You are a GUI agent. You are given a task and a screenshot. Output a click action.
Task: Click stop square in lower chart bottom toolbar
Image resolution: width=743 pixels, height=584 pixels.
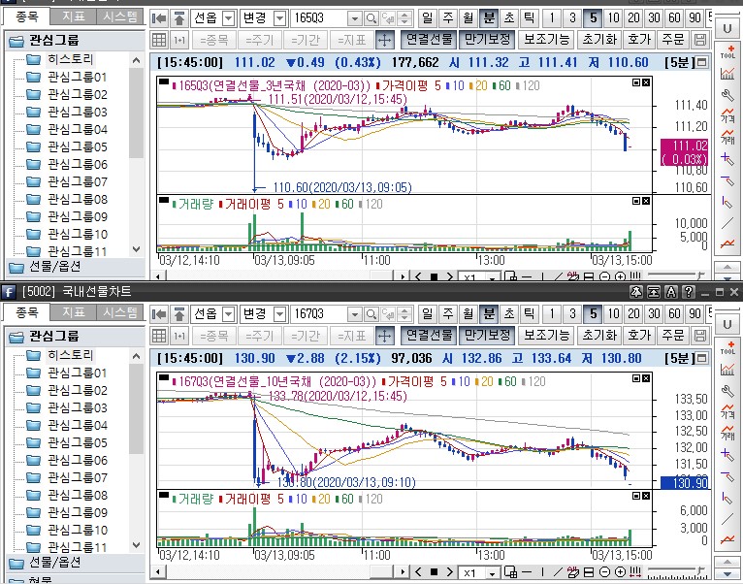(434, 572)
